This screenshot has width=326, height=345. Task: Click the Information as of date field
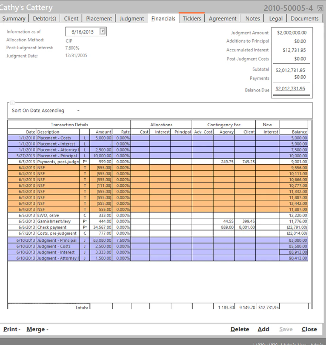tap(83, 32)
